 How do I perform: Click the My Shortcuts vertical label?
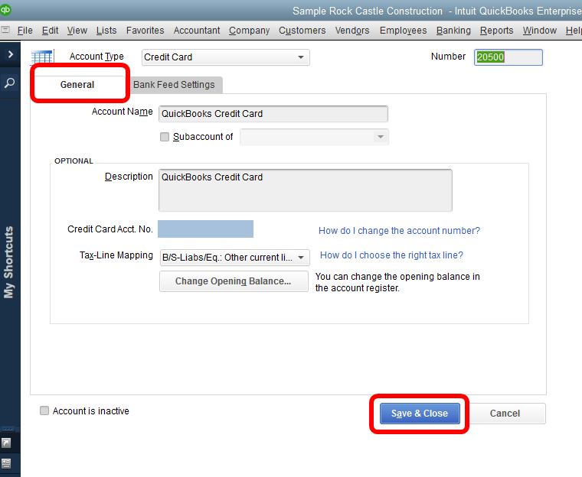(8, 262)
